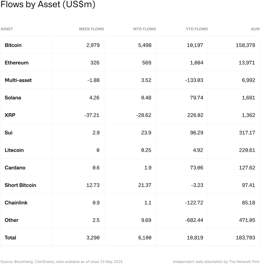
Task: Select Litecoin AUM value 220.61
Action: [x=247, y=150]
